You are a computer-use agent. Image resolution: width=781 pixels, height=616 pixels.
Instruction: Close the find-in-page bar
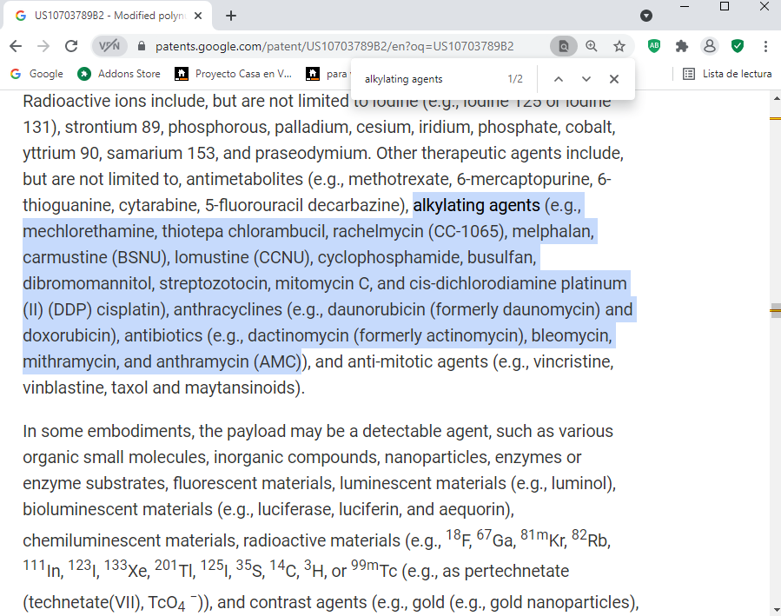tap(614, 79)
